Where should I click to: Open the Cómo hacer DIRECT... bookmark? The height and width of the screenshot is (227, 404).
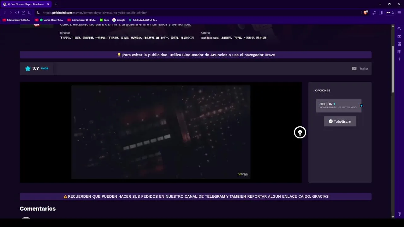pyautogui.click(x=82, y=20)
